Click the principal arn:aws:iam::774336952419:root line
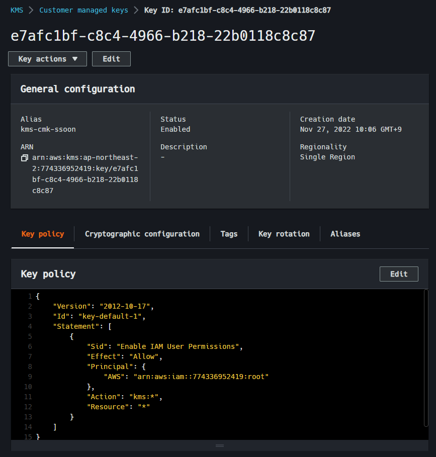 (x=186, y=377)
